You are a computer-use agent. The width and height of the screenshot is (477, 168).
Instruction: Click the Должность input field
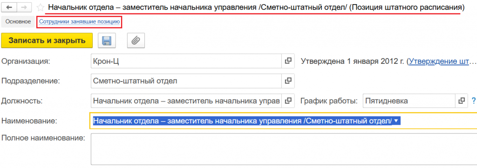pyautogui.click(x=186, y=101)
